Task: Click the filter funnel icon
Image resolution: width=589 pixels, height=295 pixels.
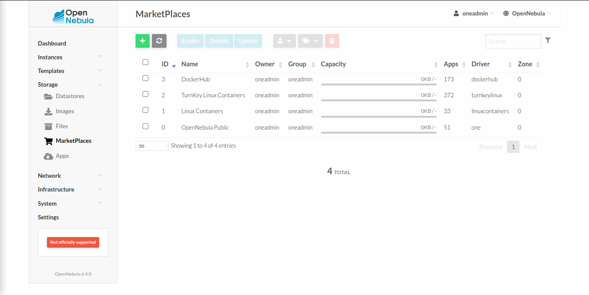Action: (x=548, y=40)
